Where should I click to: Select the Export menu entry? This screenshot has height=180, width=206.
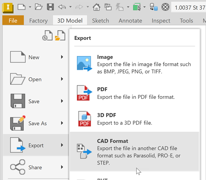tap(36, 145)
